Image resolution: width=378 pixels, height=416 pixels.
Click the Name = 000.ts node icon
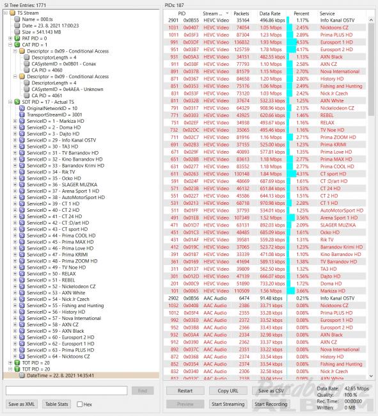point(17,19)
